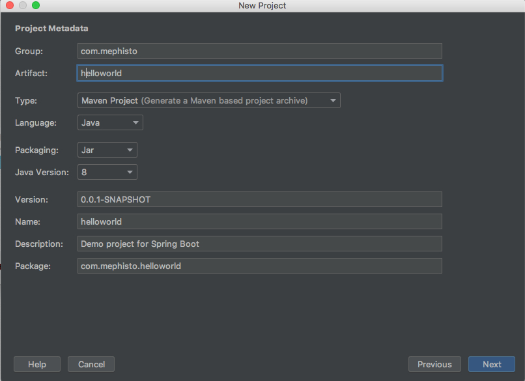Click the Version field showing 0.0.1-SNAPSHOT
This screenshot has width=525, height=381.
pyautogui.click(x=259, y=199)
